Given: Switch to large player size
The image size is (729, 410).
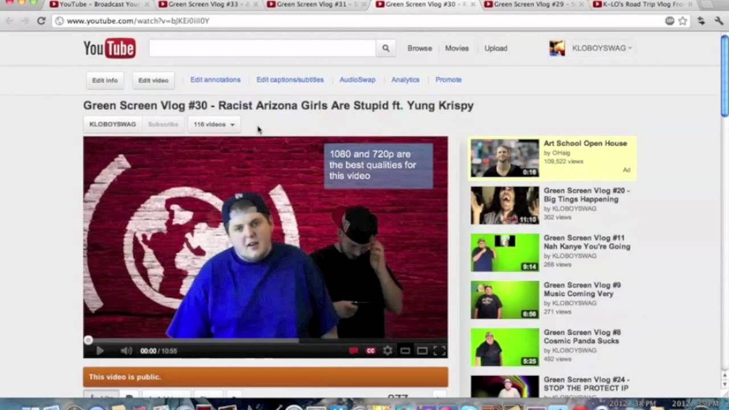Looking at the screenshot, I should [x=422, y=351].
